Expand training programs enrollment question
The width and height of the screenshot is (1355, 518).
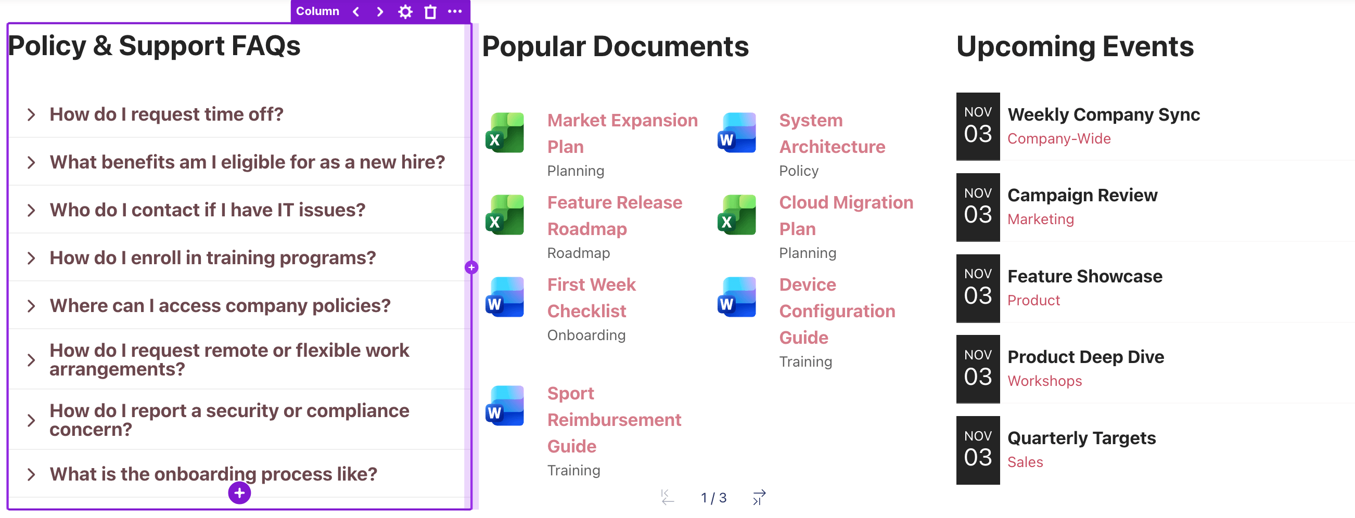pyautogui.click(x=239, y=257)
